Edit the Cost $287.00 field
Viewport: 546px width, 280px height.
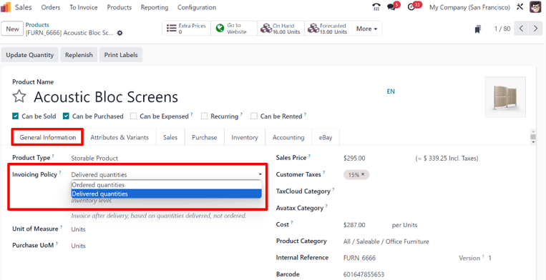click(x=354, y=225)
